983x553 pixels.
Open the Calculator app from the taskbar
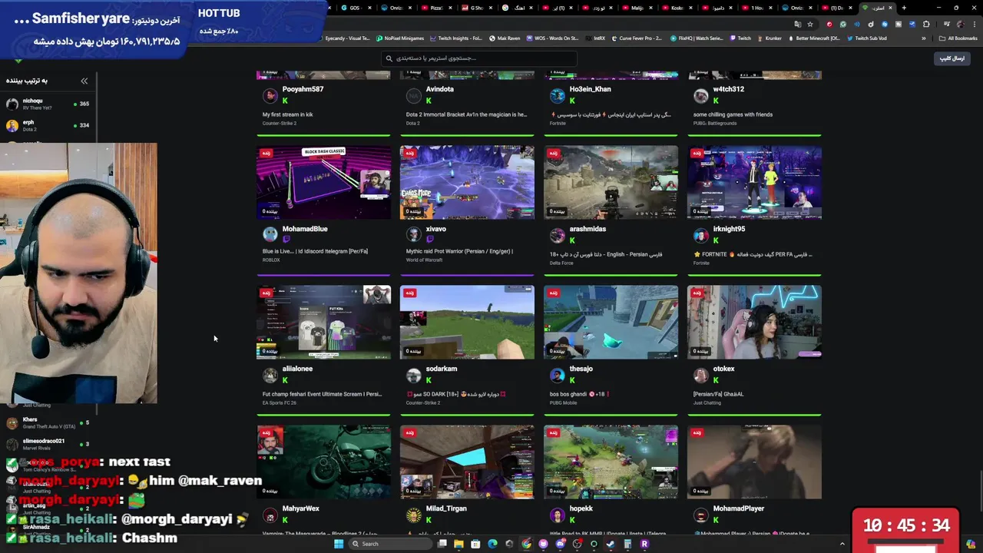(627, 544)
